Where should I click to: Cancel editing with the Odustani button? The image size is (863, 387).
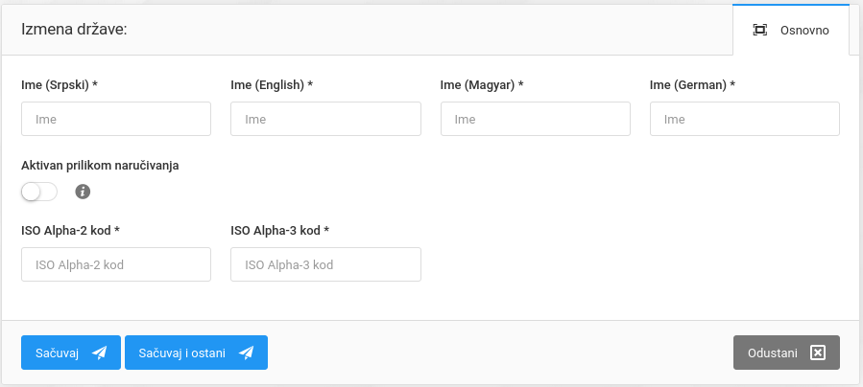click(x=786, y=353)
